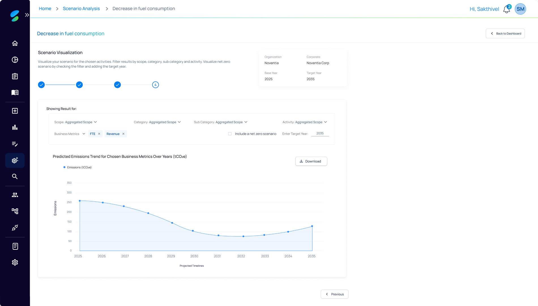Screen dimensions: 538x306
Task: Expand the sidebar with double-arrow icon
Action: pyautogui.click(x=27, y=15)
